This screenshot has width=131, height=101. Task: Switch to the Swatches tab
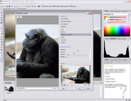[x=112, y=11]
